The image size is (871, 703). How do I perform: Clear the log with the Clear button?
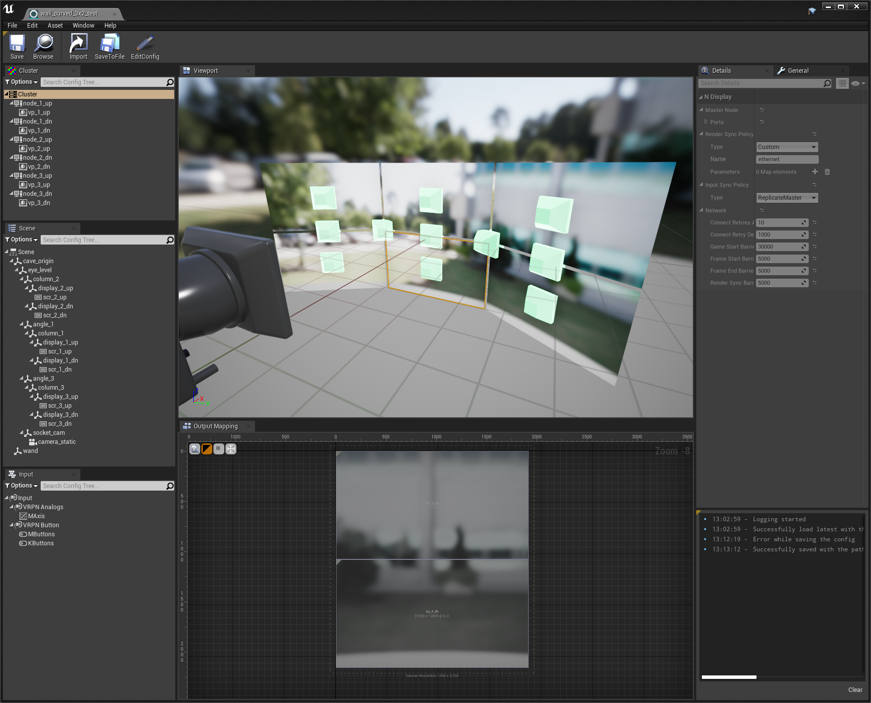pos(855,690)
